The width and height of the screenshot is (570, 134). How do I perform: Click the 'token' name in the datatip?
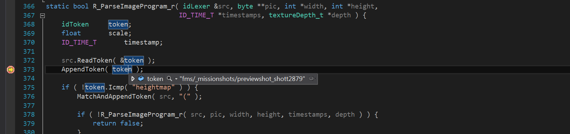(155, 79)
